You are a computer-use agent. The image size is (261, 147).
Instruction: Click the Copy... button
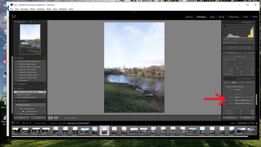click(x=21, y=118)
